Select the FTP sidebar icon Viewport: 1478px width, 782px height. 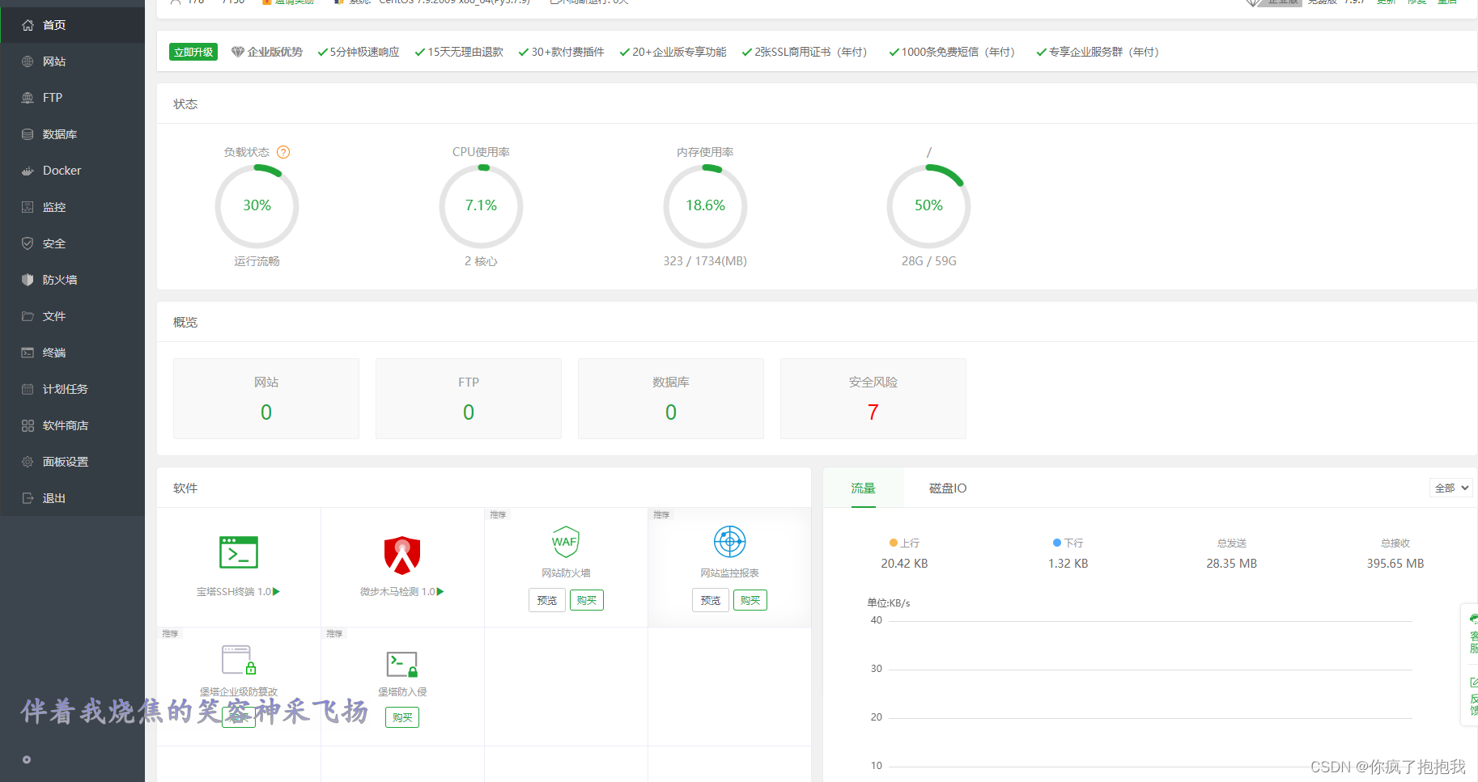point(28,98)
